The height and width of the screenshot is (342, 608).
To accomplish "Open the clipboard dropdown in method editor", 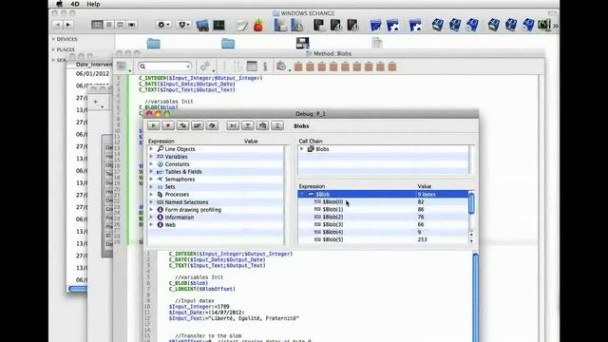I will [x=283, y=66].
